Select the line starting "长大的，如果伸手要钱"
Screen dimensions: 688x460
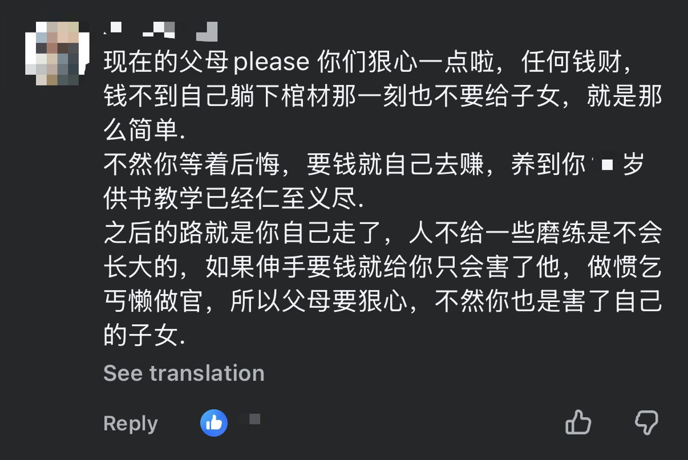[x=383, y=268]
